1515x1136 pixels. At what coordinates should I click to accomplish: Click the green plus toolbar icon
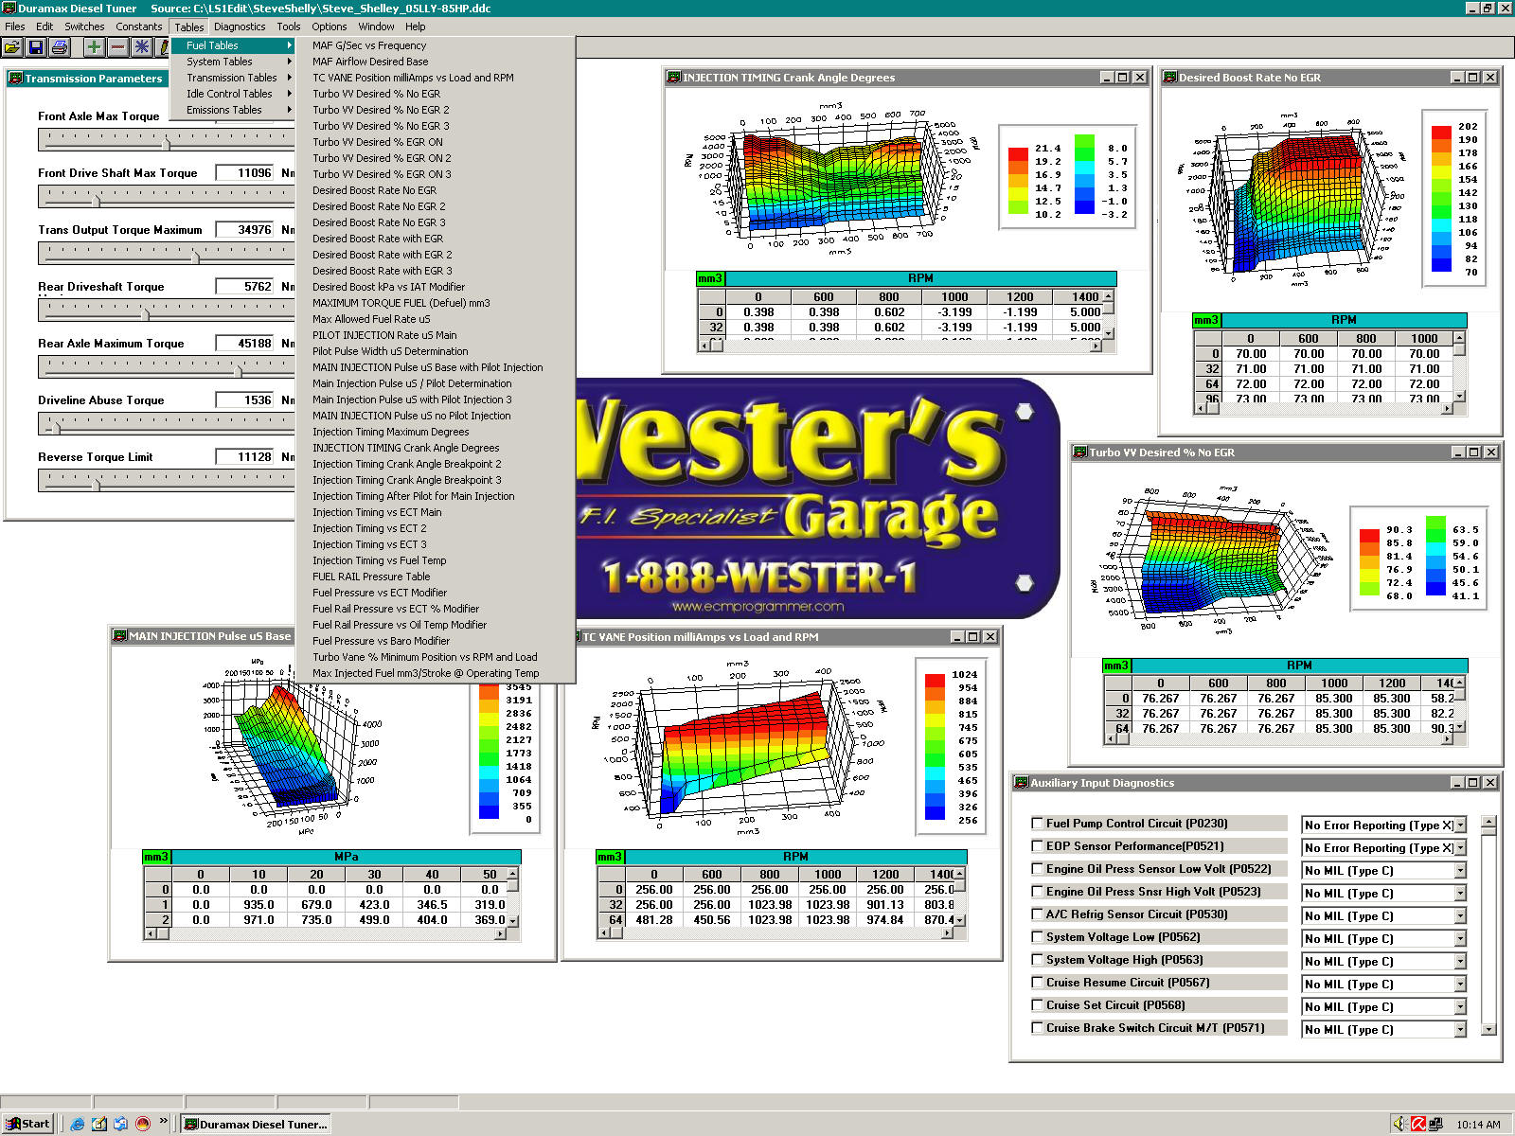93,47
